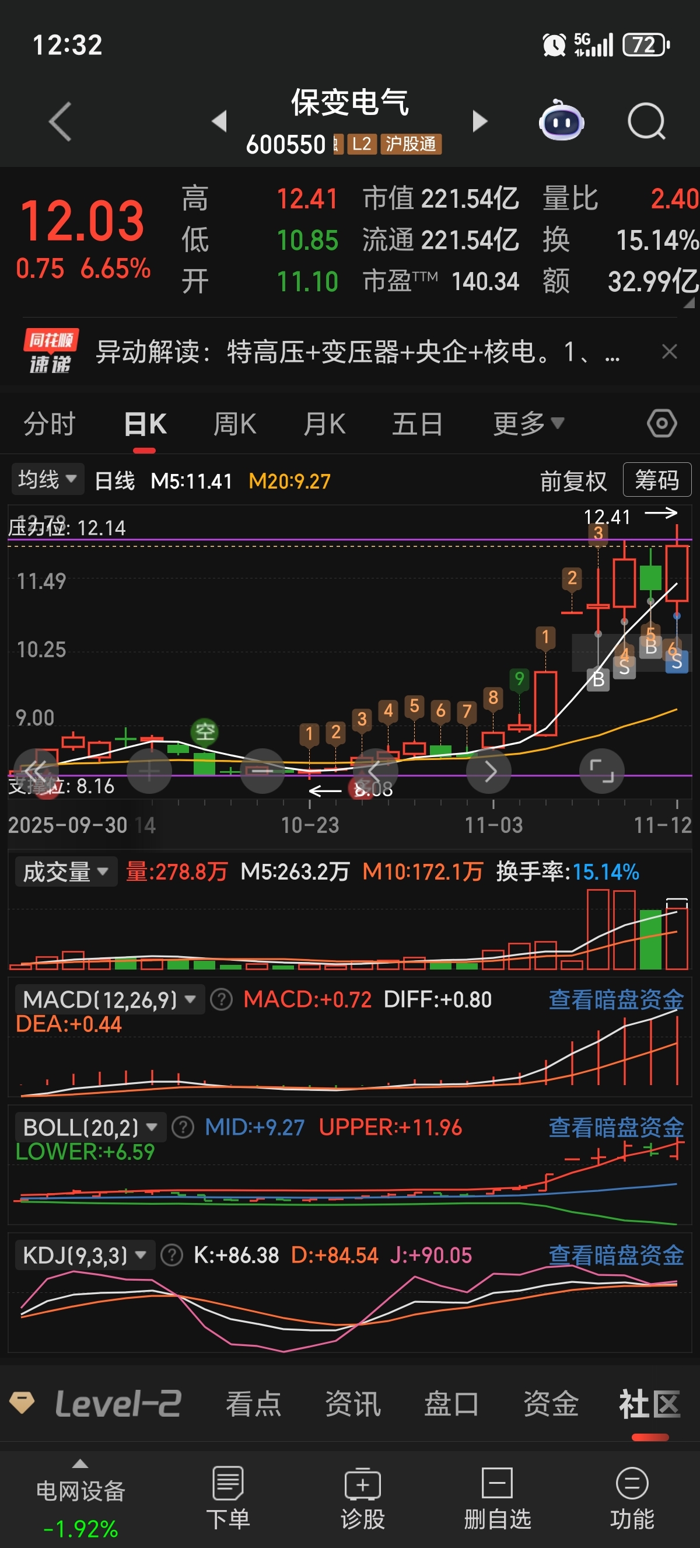This screenshot has height=1548, width=700.
Task: Open the Level-2 tab
Action: (x=118, y=1404)
